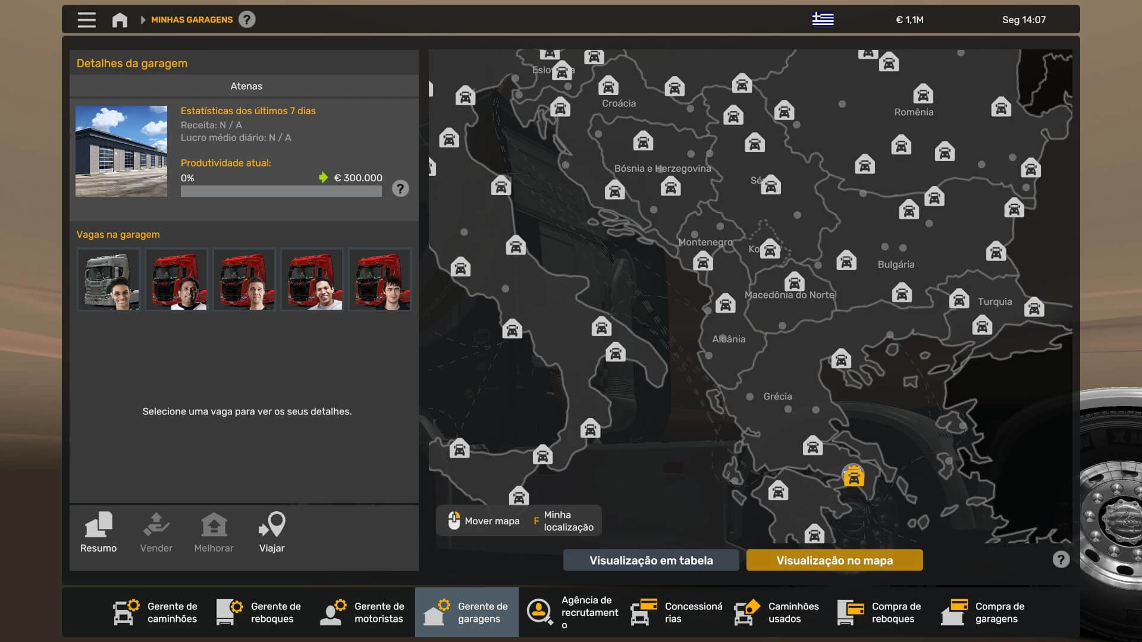
Task: Select the highlighted orange Athens garage marker
Action: tap(853, 476)
